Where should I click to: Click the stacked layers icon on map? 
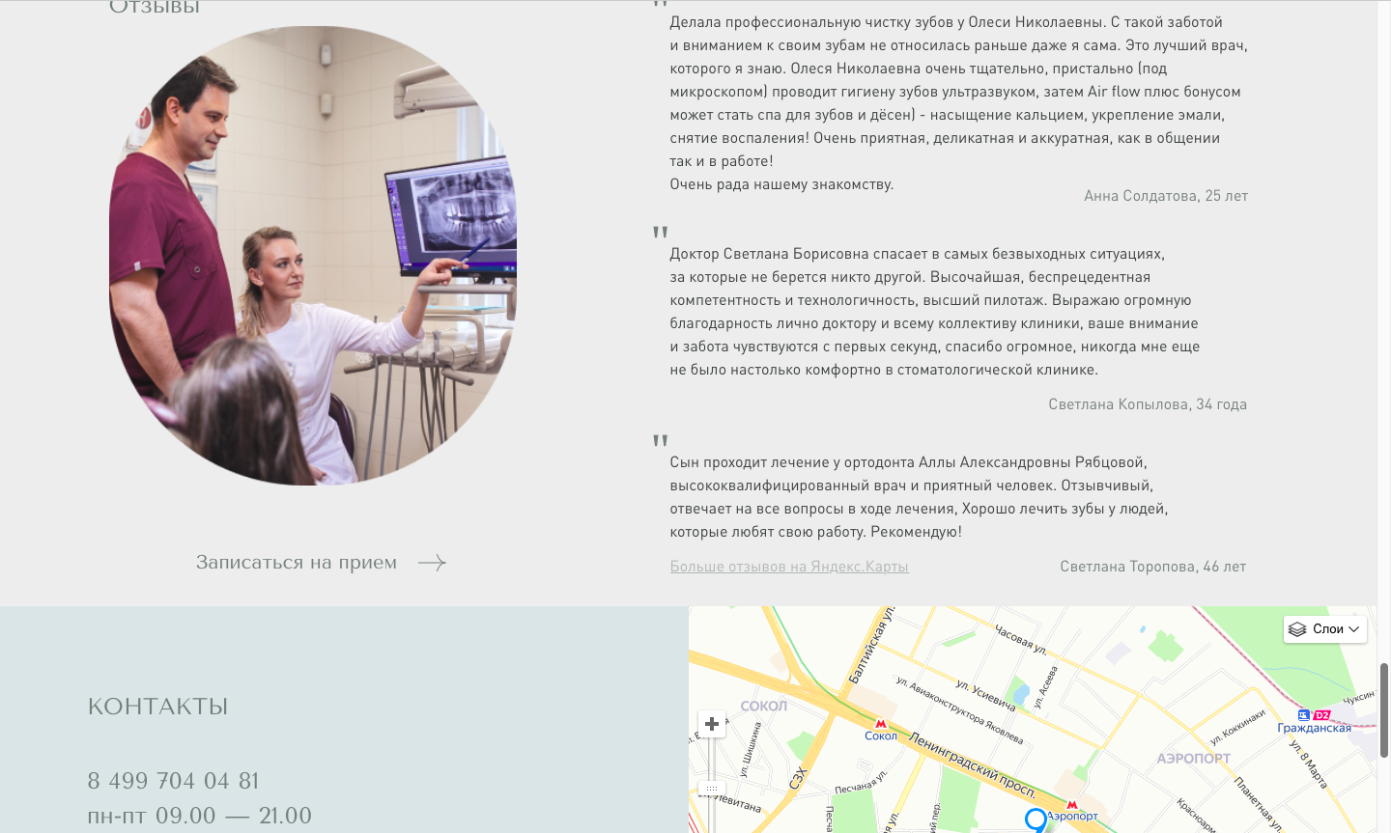pyautogui.click(x=1297, y=629)
